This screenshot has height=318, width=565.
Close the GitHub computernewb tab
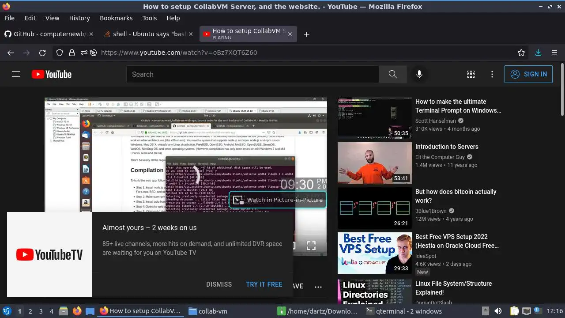click(92, 34)
